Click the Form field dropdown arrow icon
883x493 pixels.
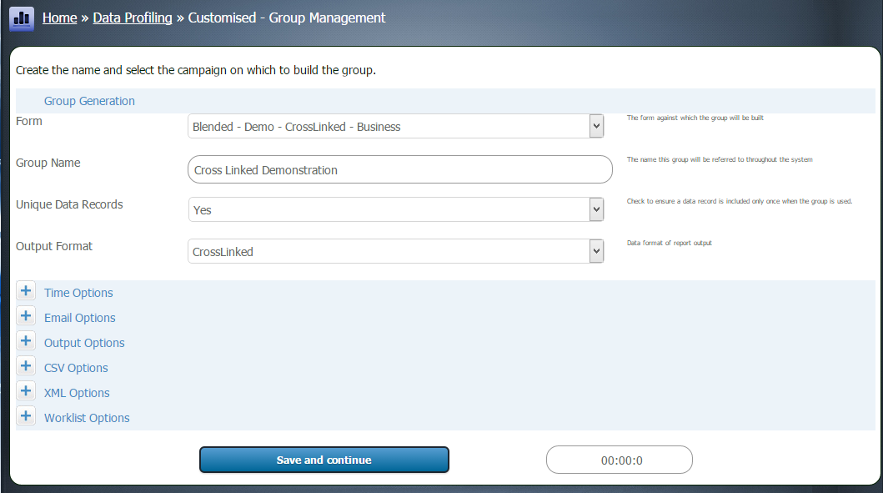[595, 125]
